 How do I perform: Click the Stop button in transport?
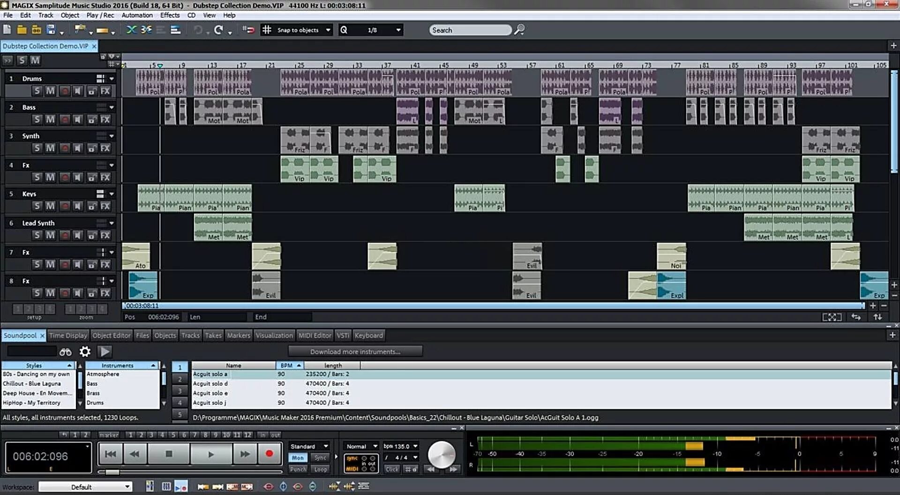(169, 454)
